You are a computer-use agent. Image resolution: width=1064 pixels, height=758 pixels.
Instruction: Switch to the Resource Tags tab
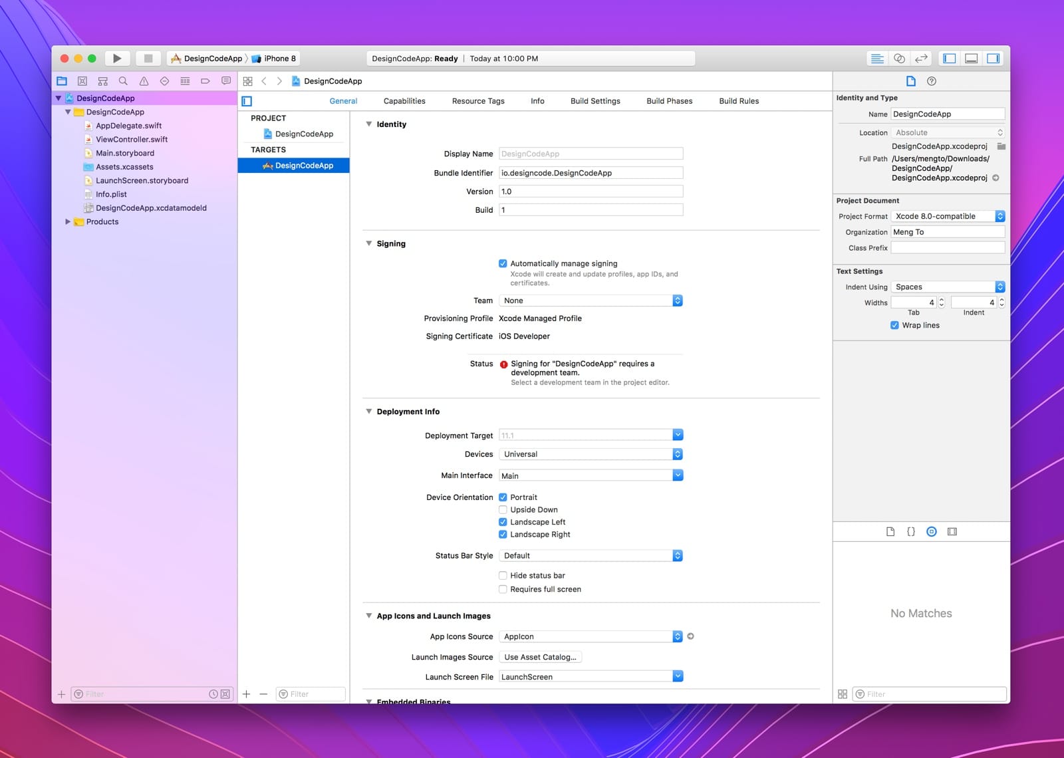(478, 101)
